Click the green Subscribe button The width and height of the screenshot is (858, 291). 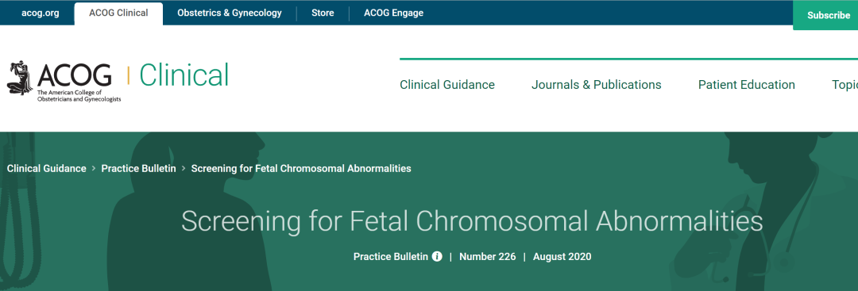pos(827,15)
